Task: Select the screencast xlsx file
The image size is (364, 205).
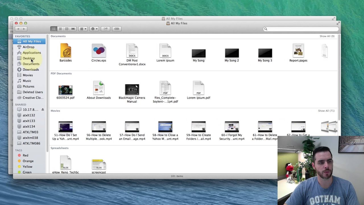Action: coord(99,164)
